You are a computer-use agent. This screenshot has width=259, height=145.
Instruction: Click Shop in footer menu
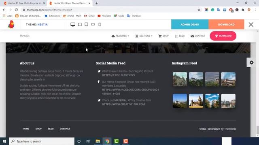tap(38, 129)
